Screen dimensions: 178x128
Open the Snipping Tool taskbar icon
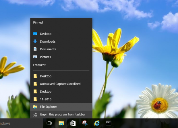click(85, 123)
